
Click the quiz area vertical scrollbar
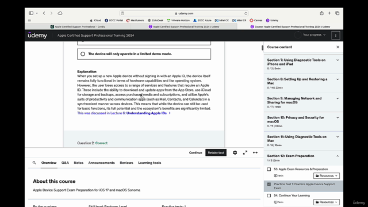click(x=262, y=48)
